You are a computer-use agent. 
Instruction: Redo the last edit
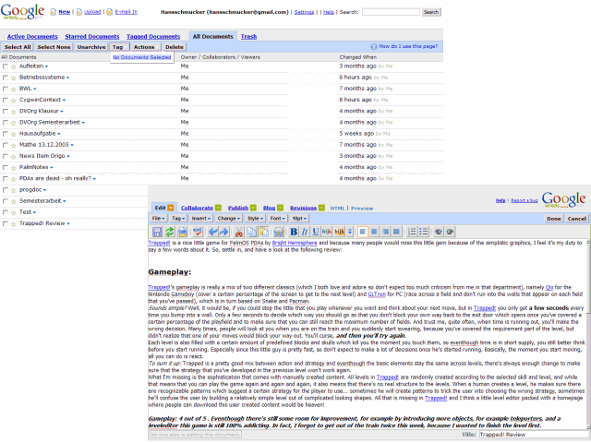coord(223,232)
